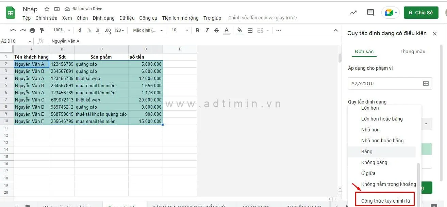Open the fill color picker
The width and height of the screenshot is (447, 207).
tap(240, 30)
